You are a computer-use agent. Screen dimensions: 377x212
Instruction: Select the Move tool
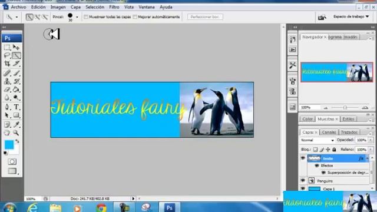[16, 47]
